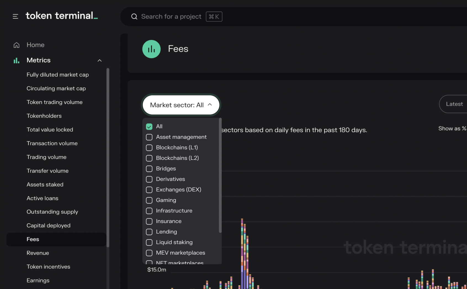
Task: Check the Blockchains (L2) checkbox
Action: pos(149,158)
